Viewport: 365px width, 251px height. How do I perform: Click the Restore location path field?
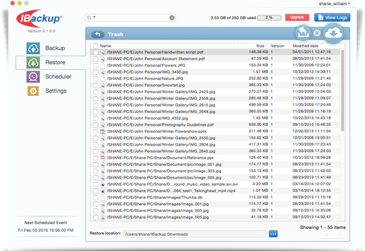coord(195,234)
